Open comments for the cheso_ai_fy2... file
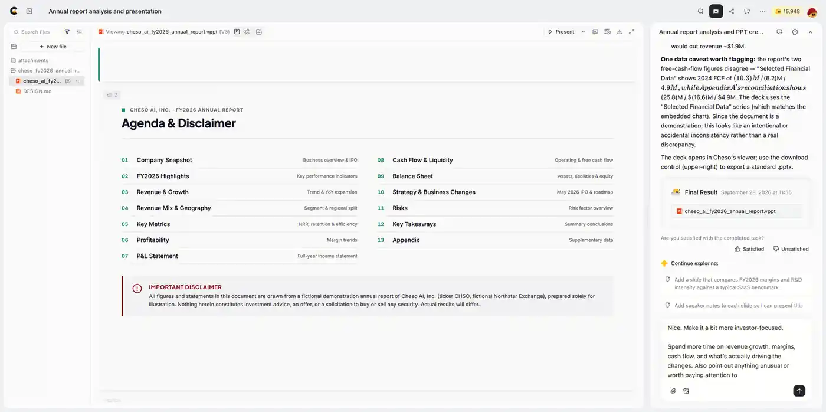 [x=68, y=81]
